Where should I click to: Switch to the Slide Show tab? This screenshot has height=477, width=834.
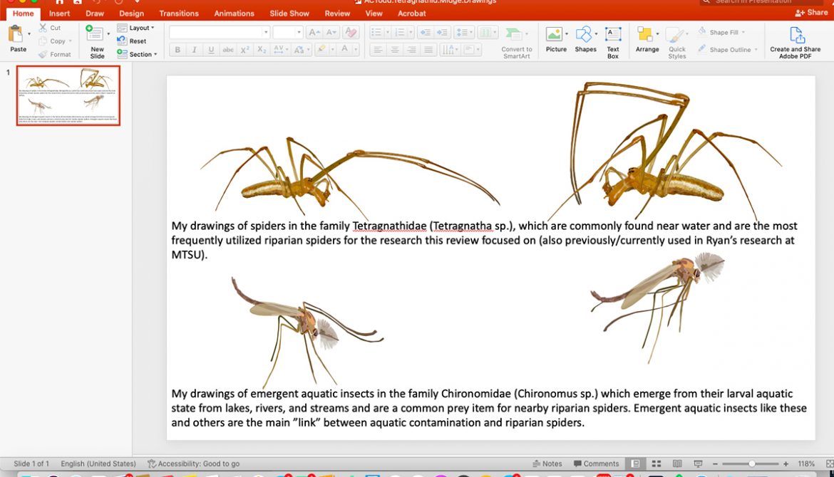tap(289, 14)
